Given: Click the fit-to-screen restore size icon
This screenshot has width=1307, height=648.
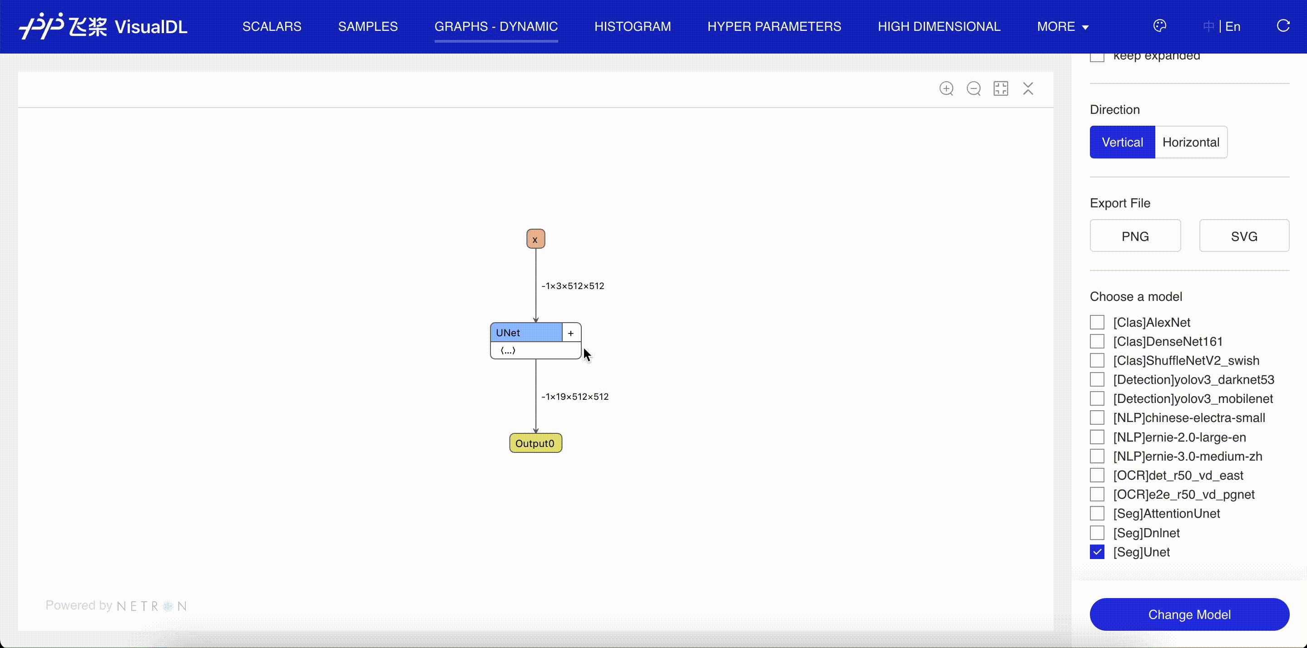Looking at the screenshot, I should pyautogui.click(x=1000, y=89).
